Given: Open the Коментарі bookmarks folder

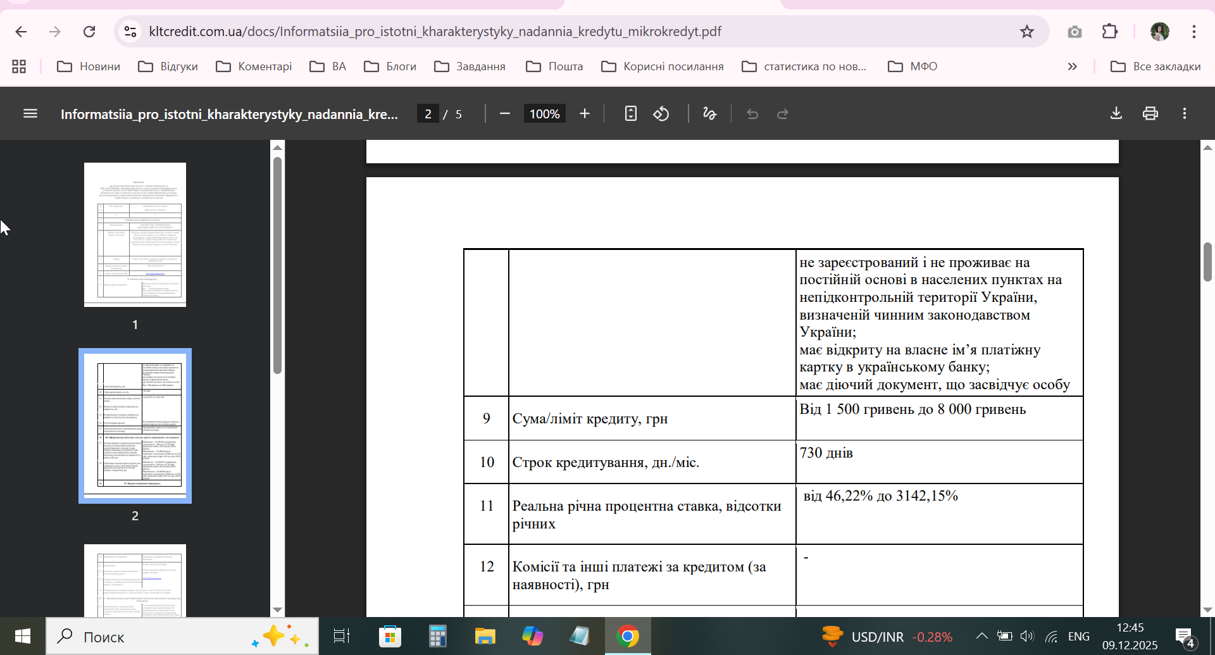Looking at the screenshot, I should tap(254, 66).
